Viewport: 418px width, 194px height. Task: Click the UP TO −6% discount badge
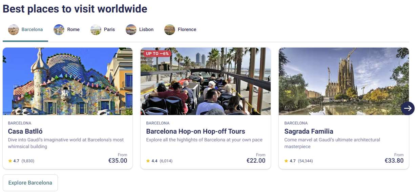(x=157, y=54)
